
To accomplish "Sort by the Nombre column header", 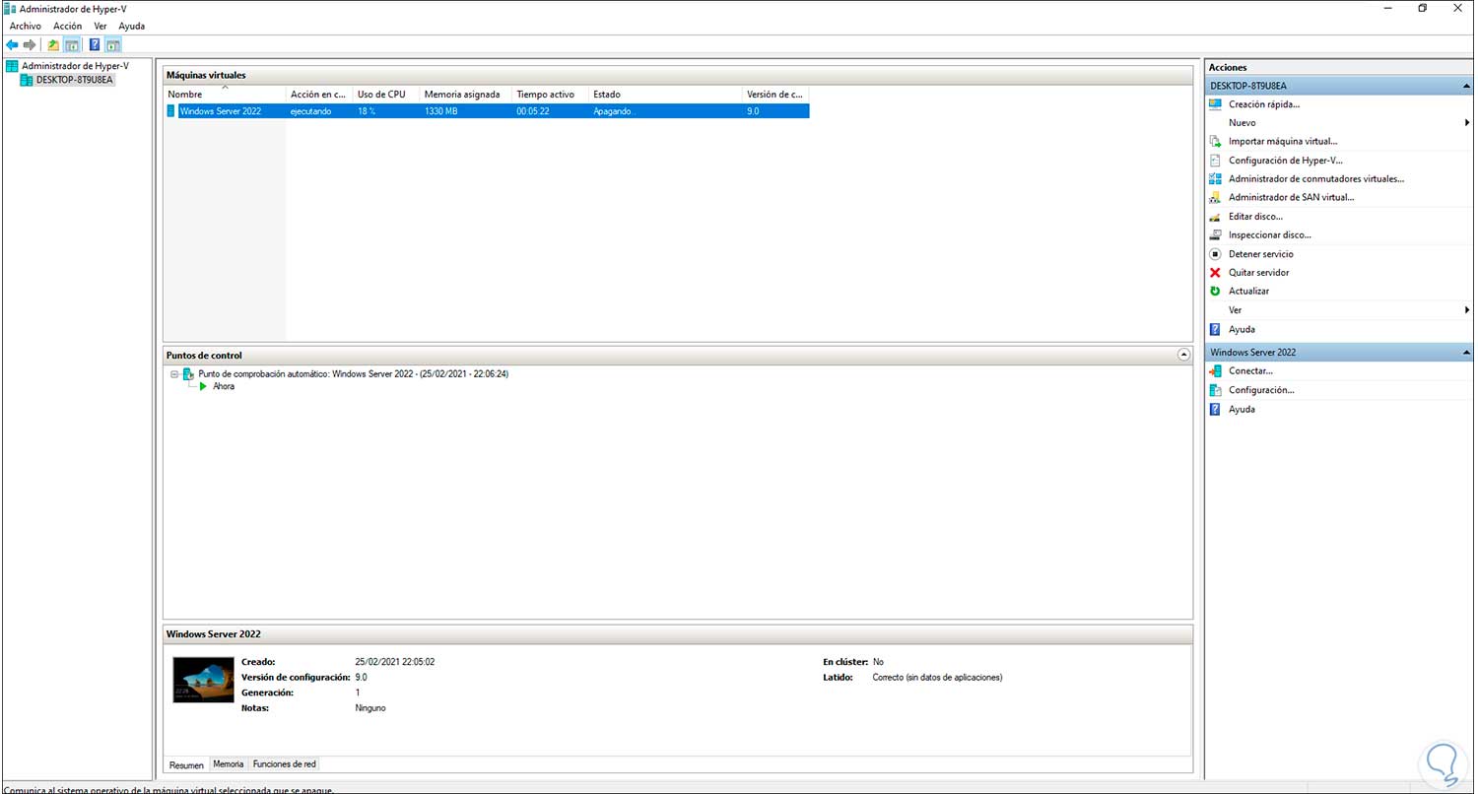I will (225, 95).
